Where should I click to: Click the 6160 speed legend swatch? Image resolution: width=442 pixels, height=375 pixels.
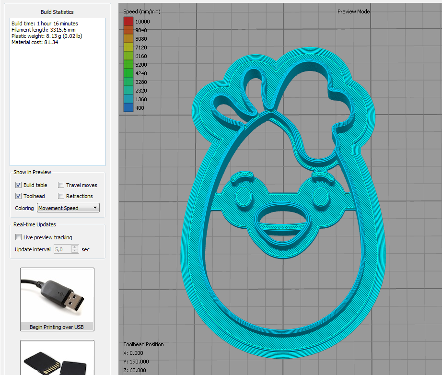pyautogui.click(x=128, y=56)
